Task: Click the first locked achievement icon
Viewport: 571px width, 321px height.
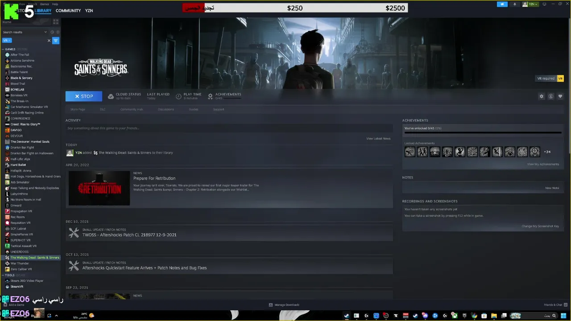Action: pyautogui.click(x=410, y=152)
